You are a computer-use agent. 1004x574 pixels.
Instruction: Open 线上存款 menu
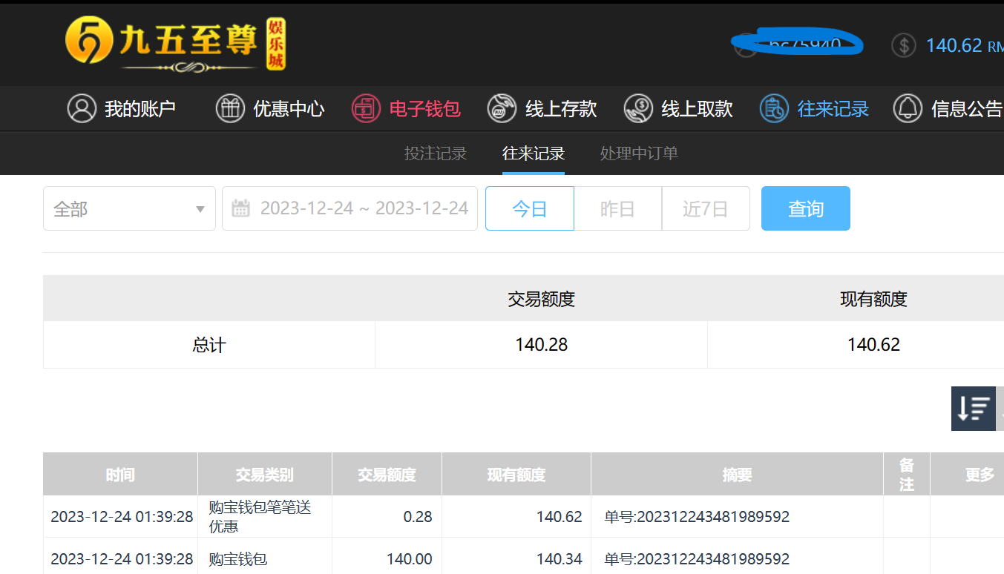pos(542,108)
